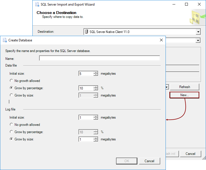Click 'Choose a Destination' heading
This screenshot has height=170, width=206.
coord(56,13)
